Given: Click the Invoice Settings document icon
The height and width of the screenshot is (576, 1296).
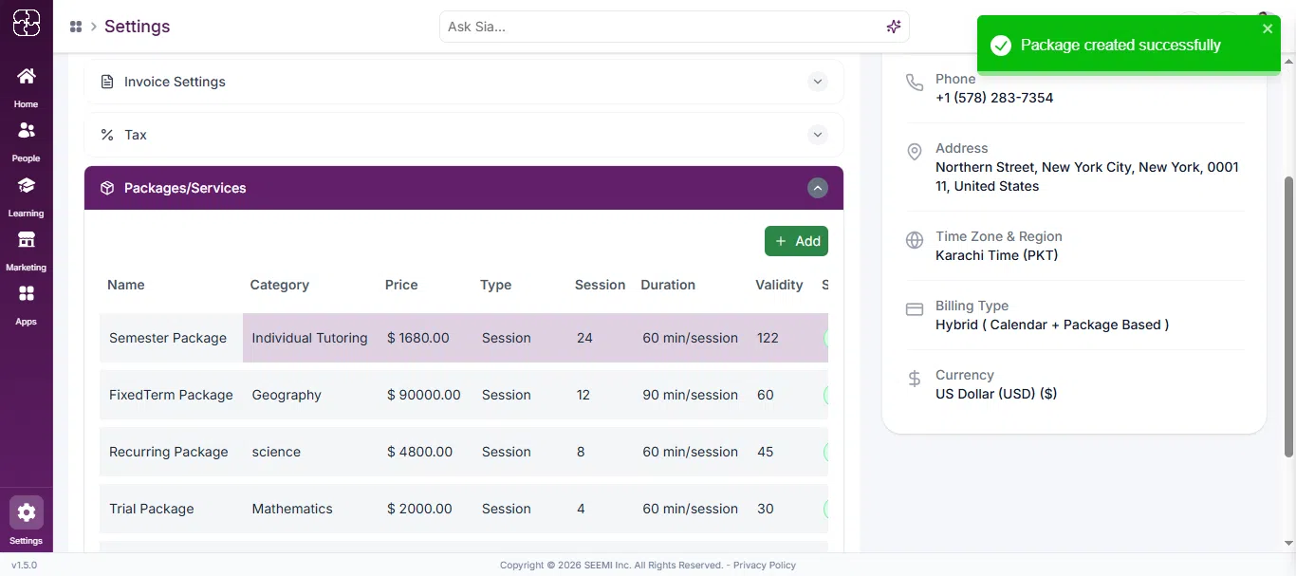Looking at the screenshot, I should [x=107, y=82].
